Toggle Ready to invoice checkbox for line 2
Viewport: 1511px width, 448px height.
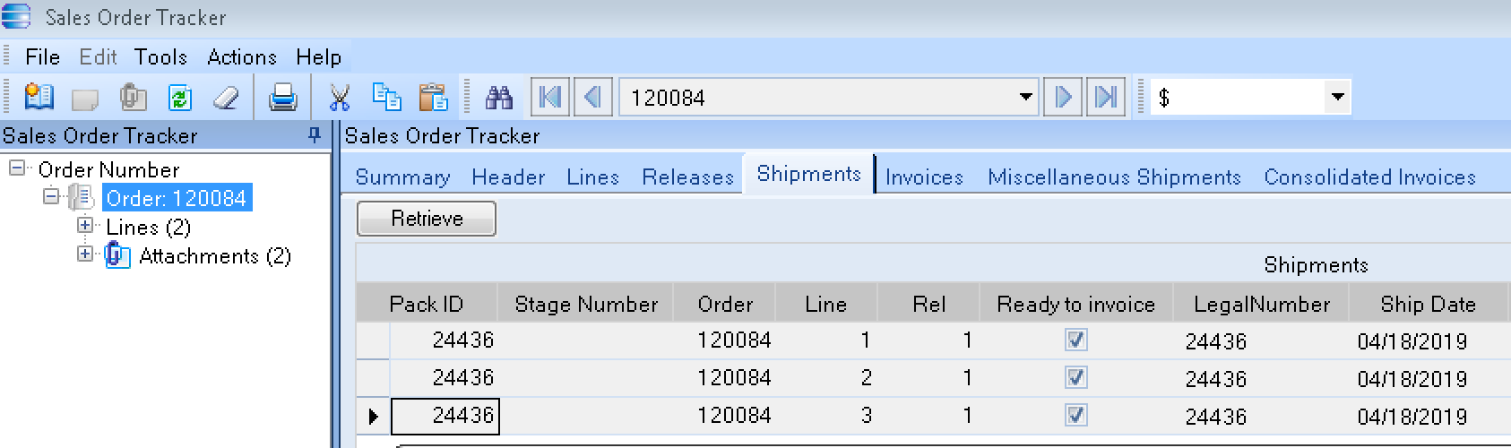pyautogui.click(x=1075, y=378)
